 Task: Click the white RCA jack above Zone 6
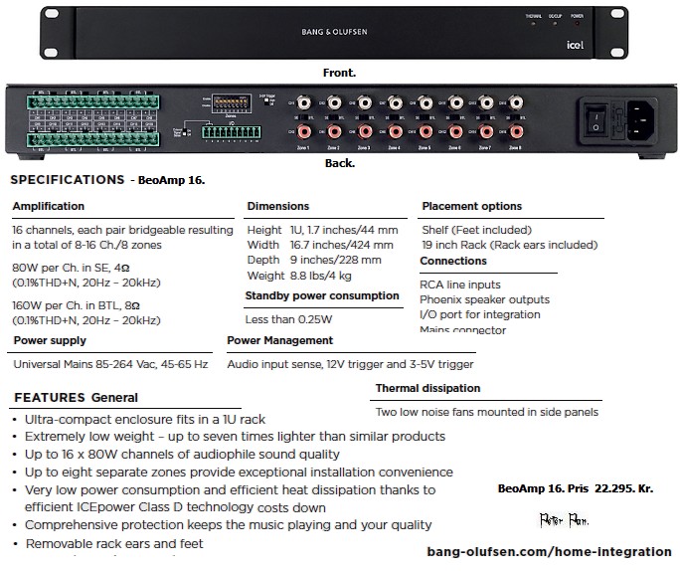point(455,102)
